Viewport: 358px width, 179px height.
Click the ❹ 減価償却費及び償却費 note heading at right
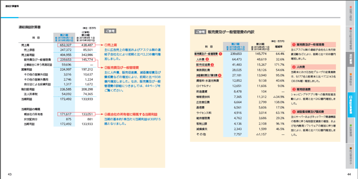click(x=313, y=112)
